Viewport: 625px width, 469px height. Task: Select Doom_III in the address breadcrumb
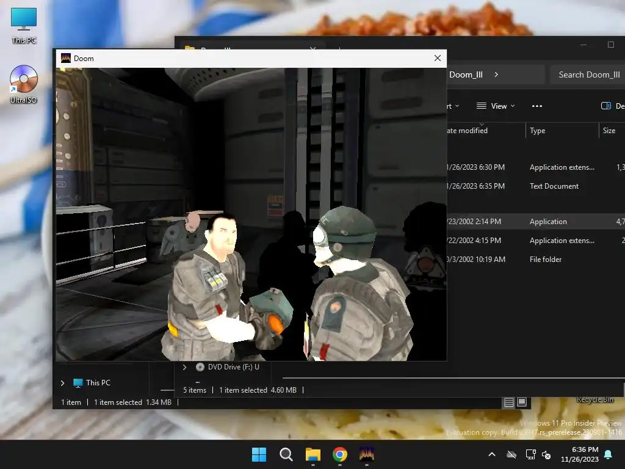click(466, 75)
